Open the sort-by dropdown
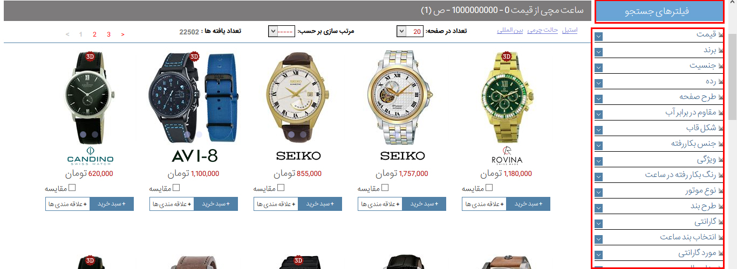 282,31
